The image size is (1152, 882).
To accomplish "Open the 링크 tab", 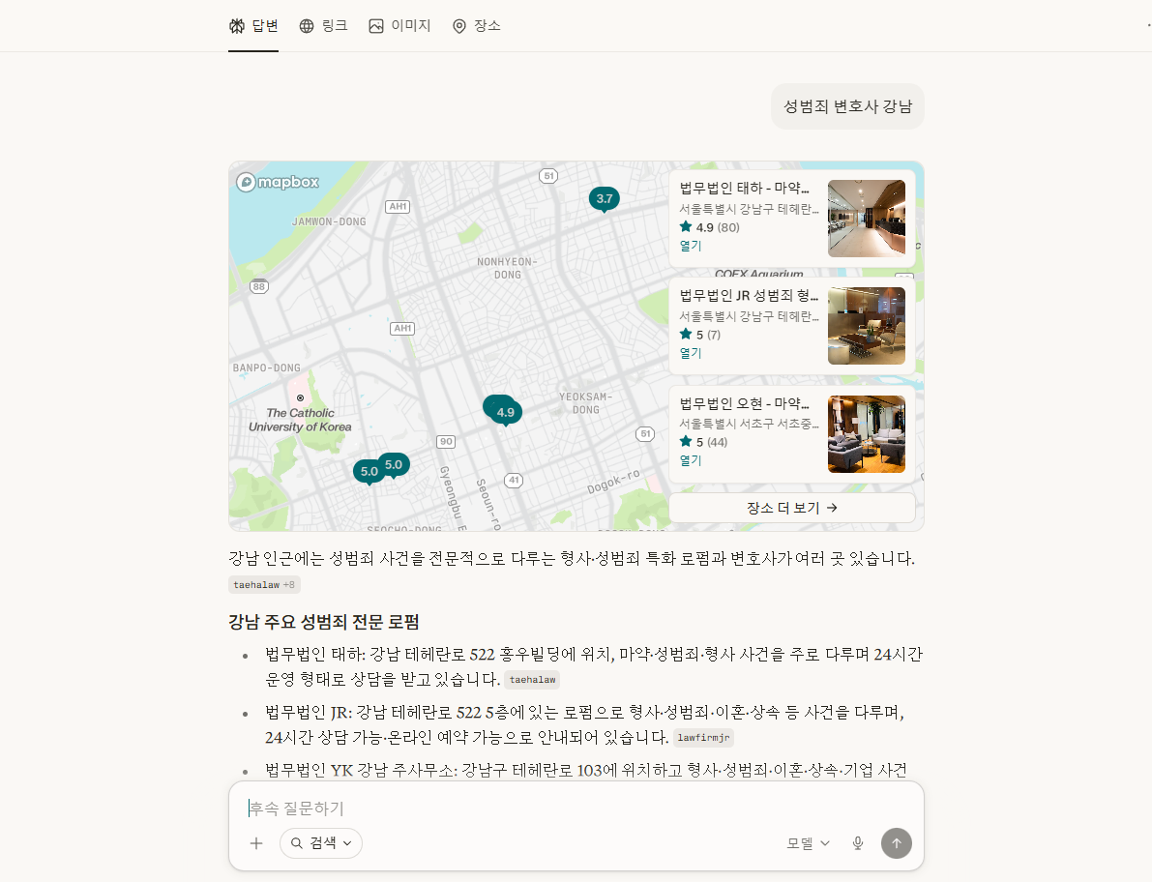I will pyautogui.click(x=323, y=26).
